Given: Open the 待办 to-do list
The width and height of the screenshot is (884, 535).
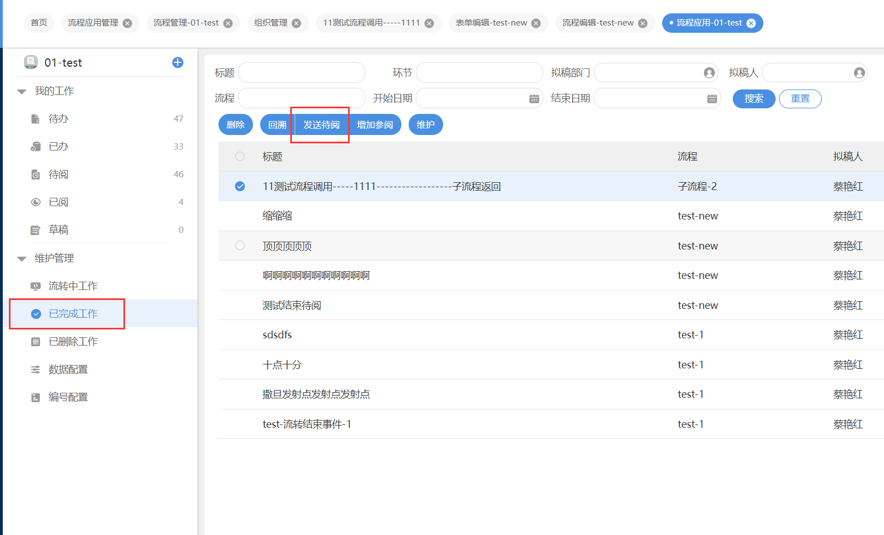Looking at the screenshot, I should pos(58,119).
